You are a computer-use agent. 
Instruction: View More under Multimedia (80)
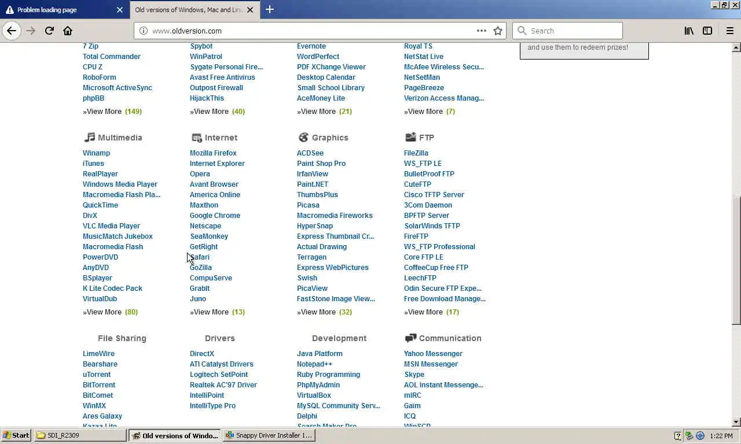[x=110, y=312]
